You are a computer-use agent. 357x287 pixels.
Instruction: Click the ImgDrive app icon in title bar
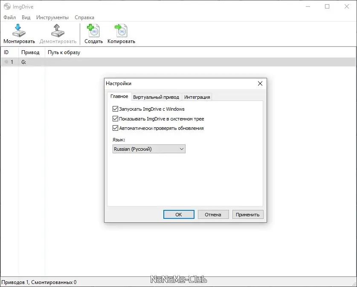pos(7,6)
